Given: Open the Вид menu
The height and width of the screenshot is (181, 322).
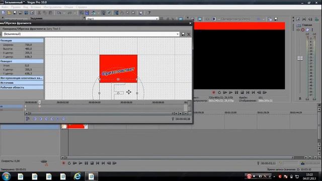Looking at the screenshot, I should coord(26,7).
